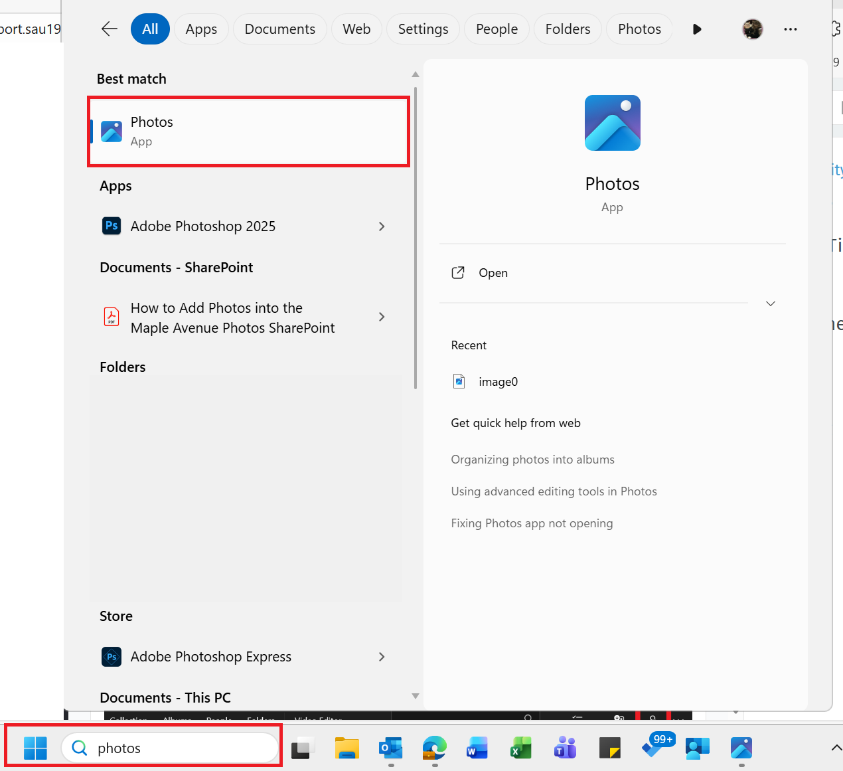The width and height of the screenshot is (843, 771).
Task: Click the taskbar search box
Action: click(179, 748)
